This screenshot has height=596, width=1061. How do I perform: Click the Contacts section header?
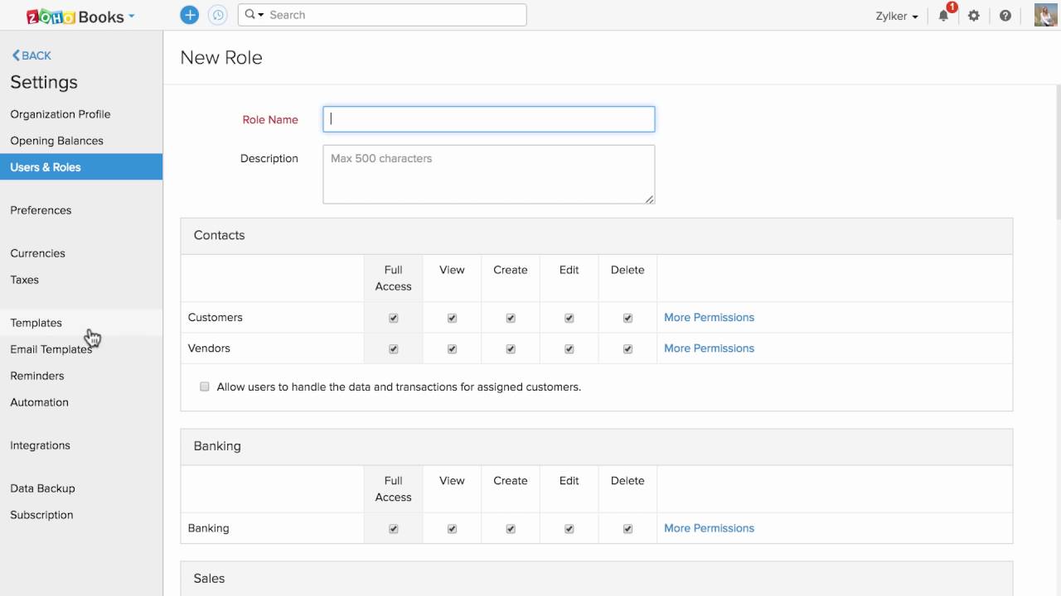pos(597,236)
